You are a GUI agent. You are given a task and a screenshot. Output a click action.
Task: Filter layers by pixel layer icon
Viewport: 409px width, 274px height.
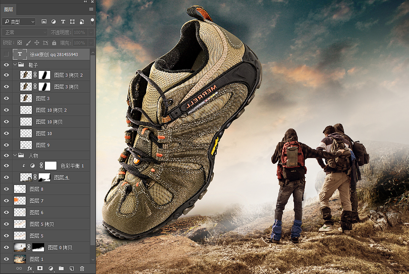pyautogui.click(x=44, y=22)
